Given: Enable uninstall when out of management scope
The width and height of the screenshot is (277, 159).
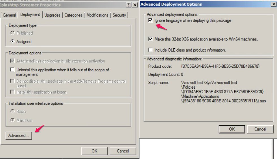Looking at the screenshot, I should tap(12, 70).
